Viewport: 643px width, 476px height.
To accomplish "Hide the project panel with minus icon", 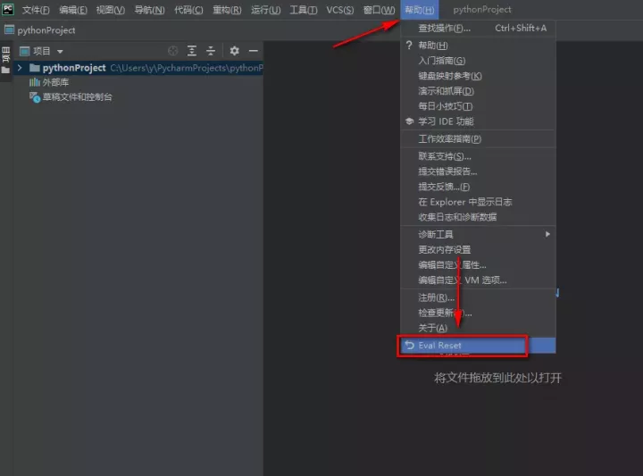I will click(x=254, y=51).
